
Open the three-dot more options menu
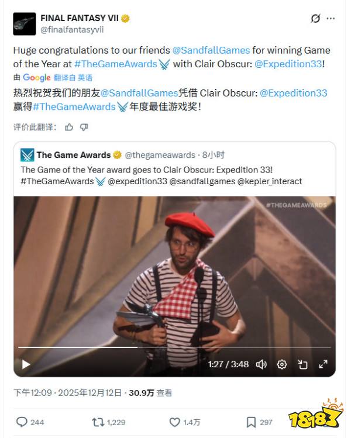[331, 19]
